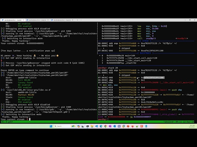Open the search highlight widget icon

click(73, 126)
